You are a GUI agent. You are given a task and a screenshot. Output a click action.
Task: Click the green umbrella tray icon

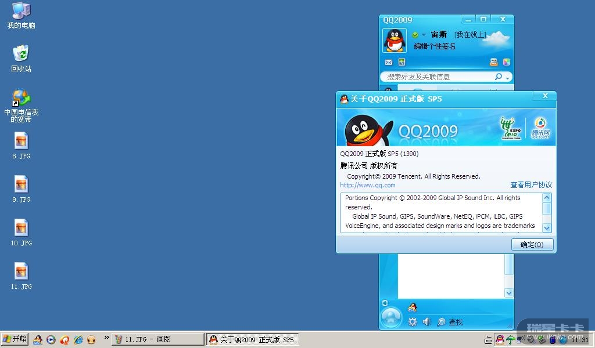[511, 340]
